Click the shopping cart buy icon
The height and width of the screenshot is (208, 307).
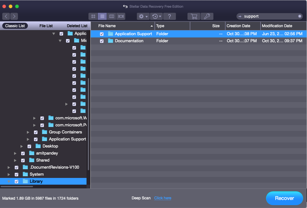coord(194,16)
